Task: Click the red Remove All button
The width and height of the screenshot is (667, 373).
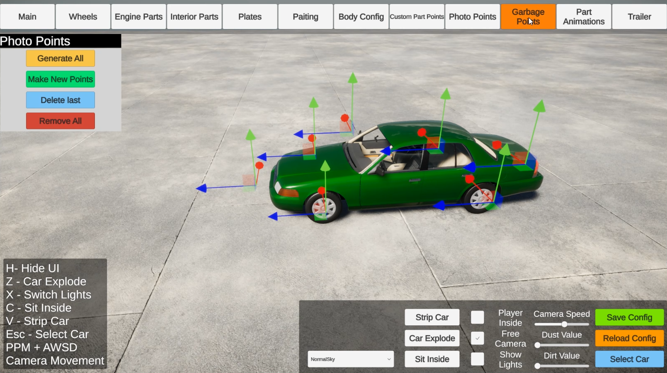Action: click(x=61, y=121)
